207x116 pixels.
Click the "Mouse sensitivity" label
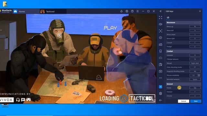coord(173,75)
